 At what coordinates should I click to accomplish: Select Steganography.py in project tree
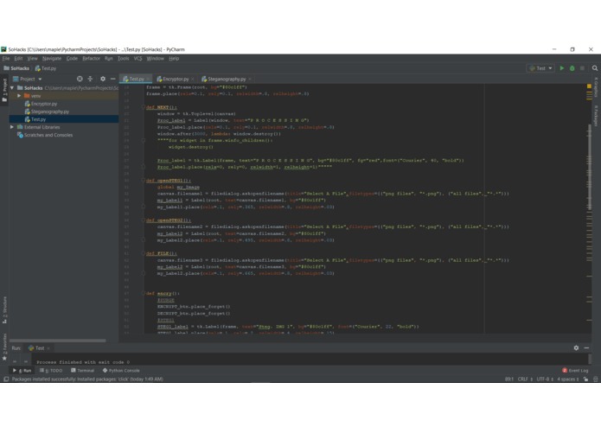pyautogui.click(x=47, y=112)
